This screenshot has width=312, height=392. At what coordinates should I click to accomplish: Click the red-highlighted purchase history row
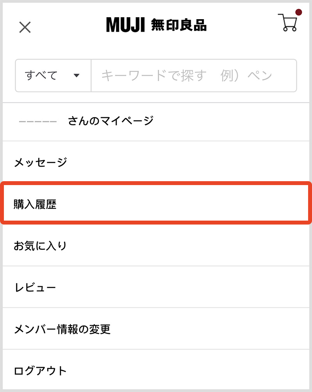(156, 203)
